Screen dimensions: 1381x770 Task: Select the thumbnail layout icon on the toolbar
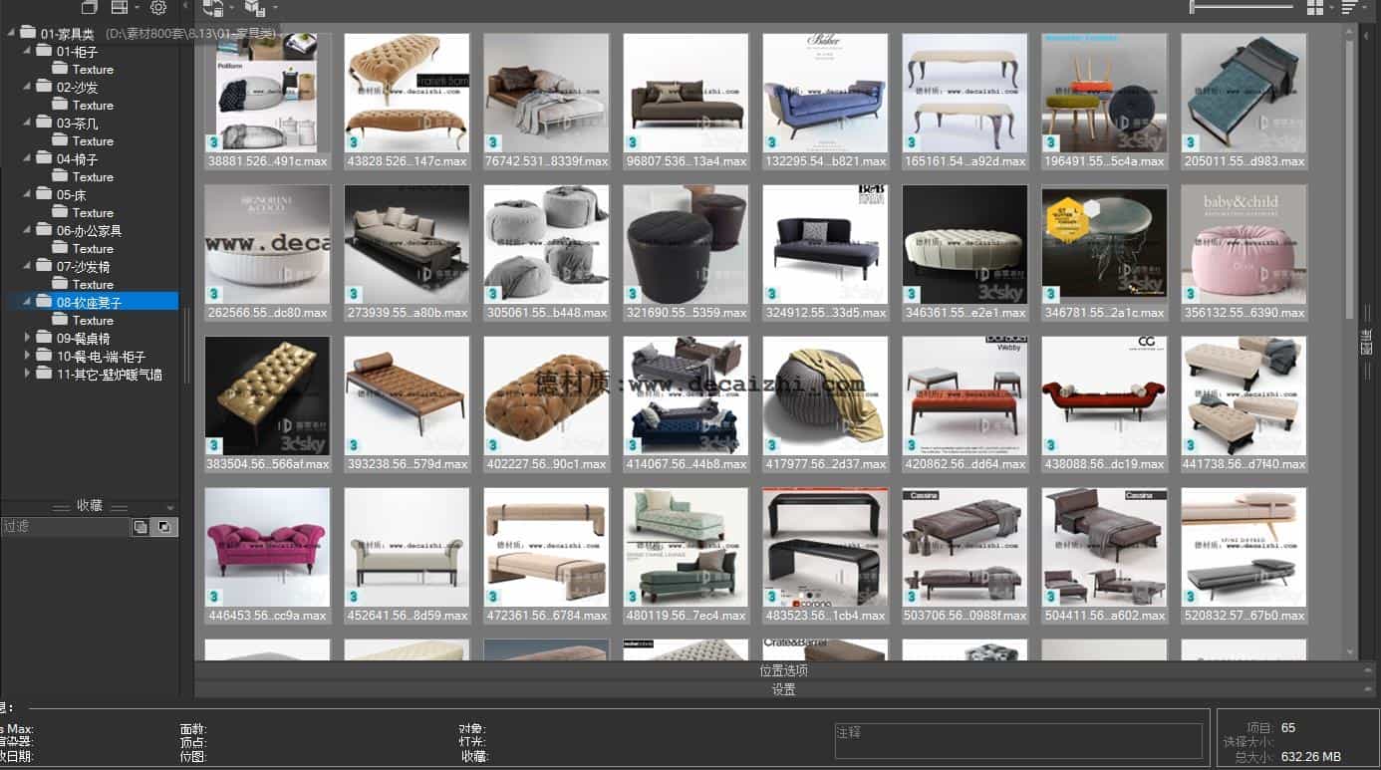coord(90,7)
